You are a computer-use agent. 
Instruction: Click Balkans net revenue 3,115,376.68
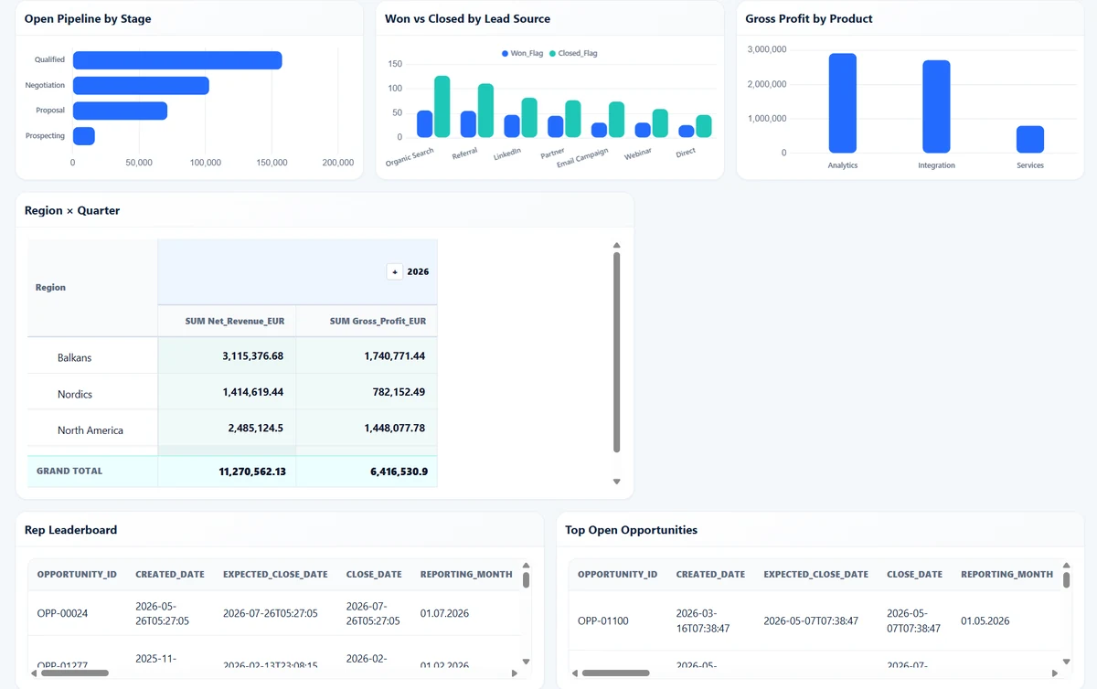pos(252,355)
